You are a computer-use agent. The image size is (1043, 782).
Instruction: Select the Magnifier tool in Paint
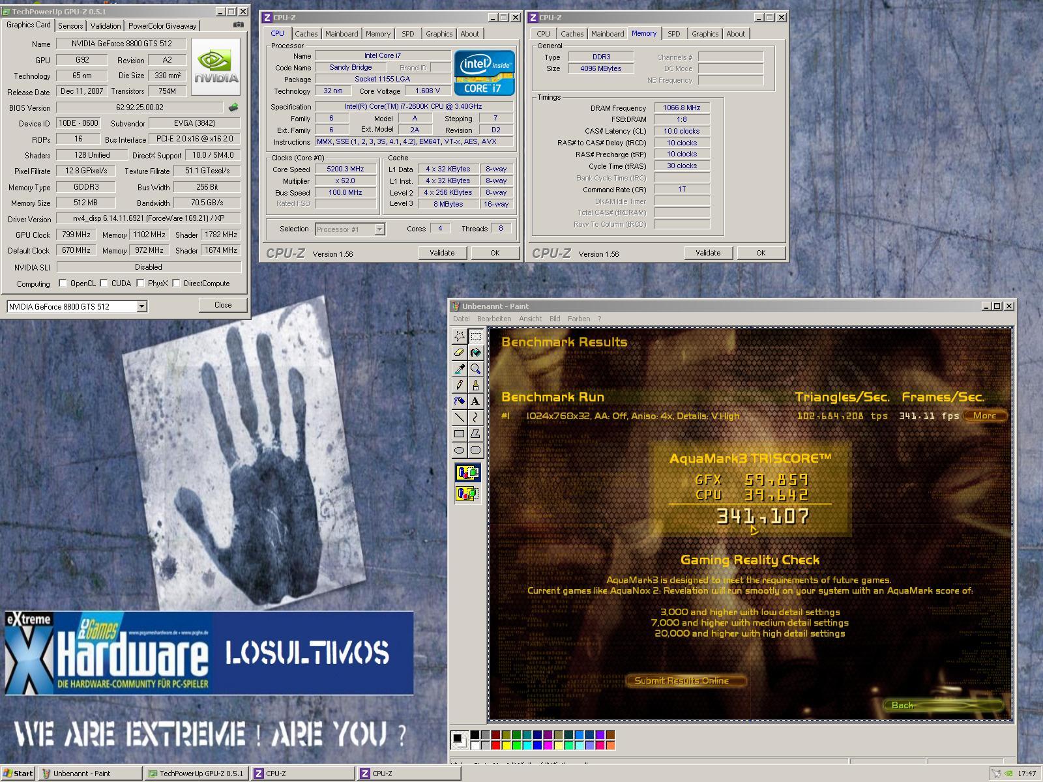pos(475,369)
